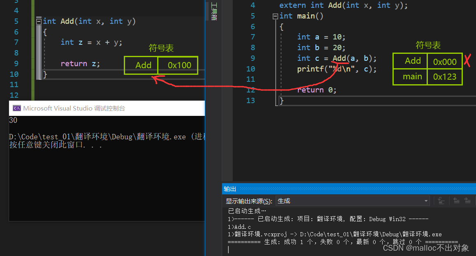Viewport: 476px width, 256px height.
Task: Click the CSDN @malloc不出对象 link text
Action: coord(426,247)
